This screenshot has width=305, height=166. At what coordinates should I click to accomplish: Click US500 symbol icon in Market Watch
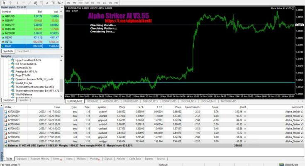click(3, 38)
